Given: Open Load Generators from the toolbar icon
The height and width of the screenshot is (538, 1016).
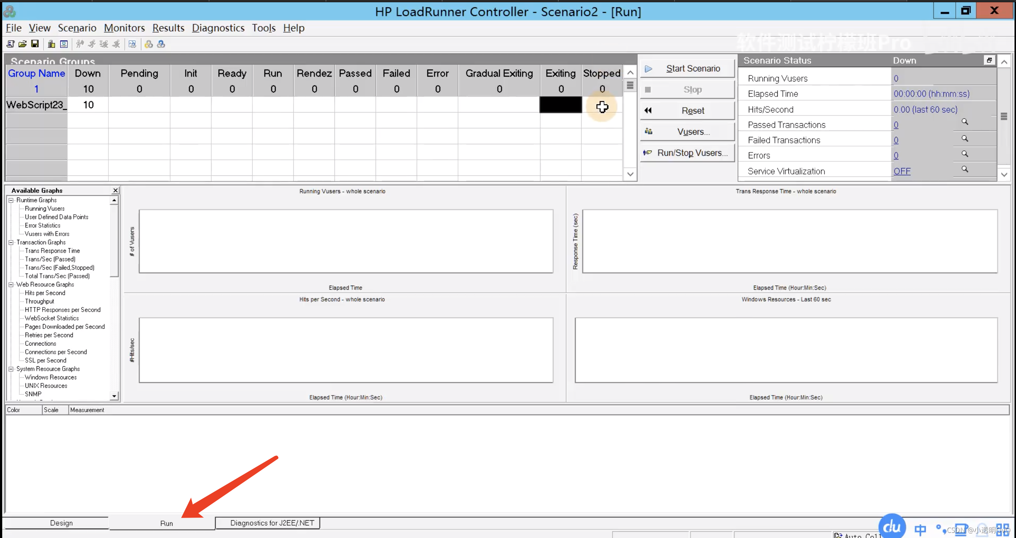Looking at the screenshot, I should point(51,44).
